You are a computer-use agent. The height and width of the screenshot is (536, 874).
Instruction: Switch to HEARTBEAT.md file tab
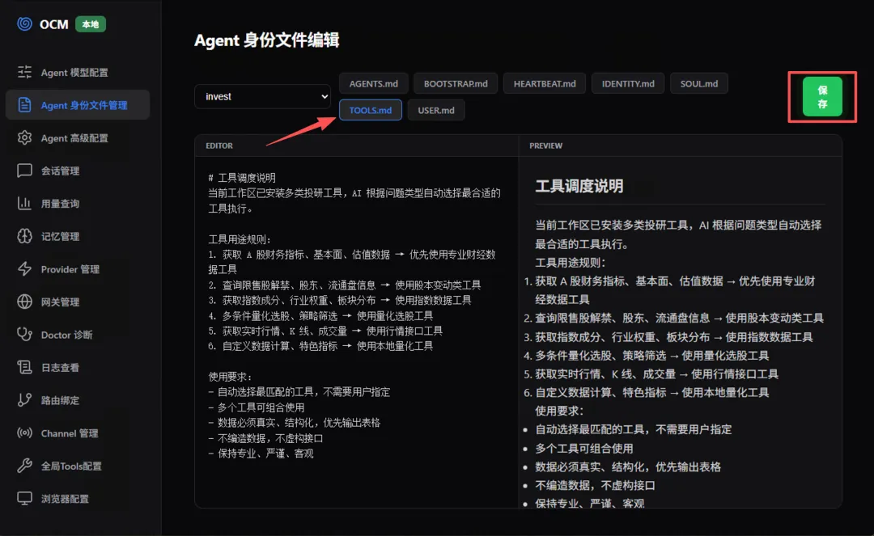pos(545,83)
